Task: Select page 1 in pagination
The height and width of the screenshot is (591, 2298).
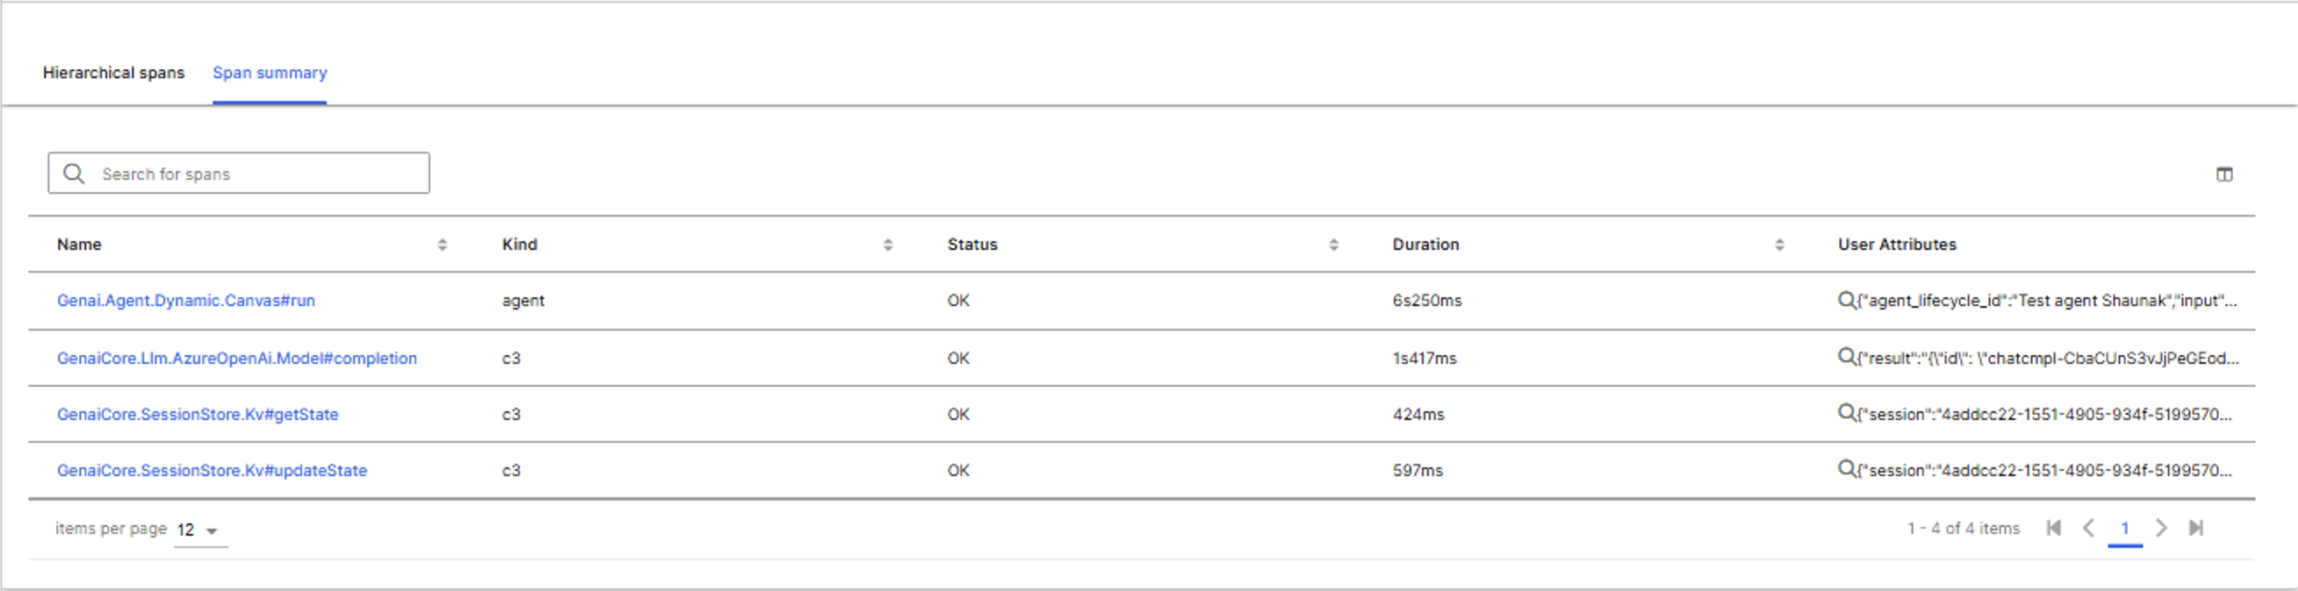Action: pos(2125,529)
